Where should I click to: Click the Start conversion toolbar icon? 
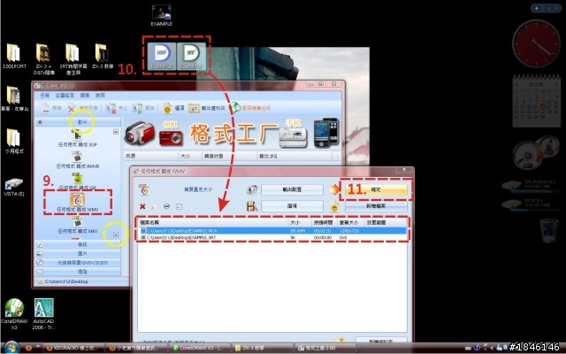click(x=137, y=108)
